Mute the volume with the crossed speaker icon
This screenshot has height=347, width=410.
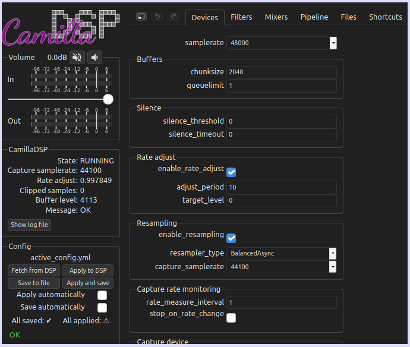coord(77,57)
